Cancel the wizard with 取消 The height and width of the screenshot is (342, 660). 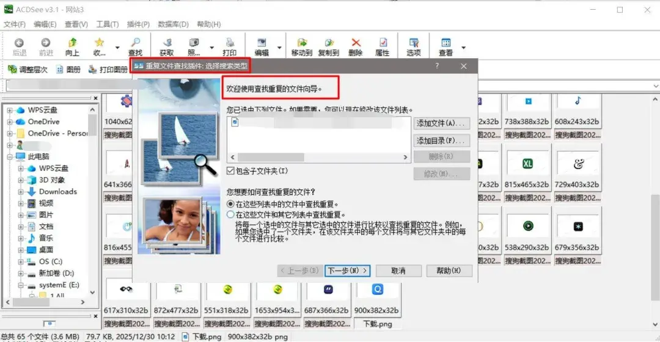tap(398, 271)
